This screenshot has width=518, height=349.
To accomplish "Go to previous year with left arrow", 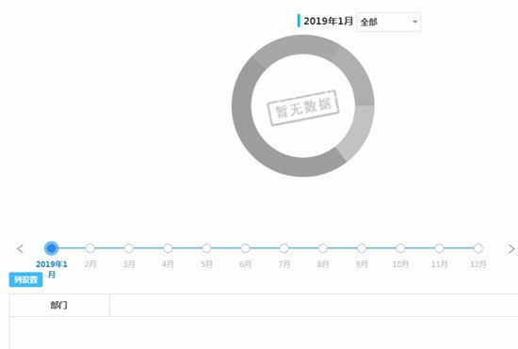I will pyautogui.click(x=20, y=248).
